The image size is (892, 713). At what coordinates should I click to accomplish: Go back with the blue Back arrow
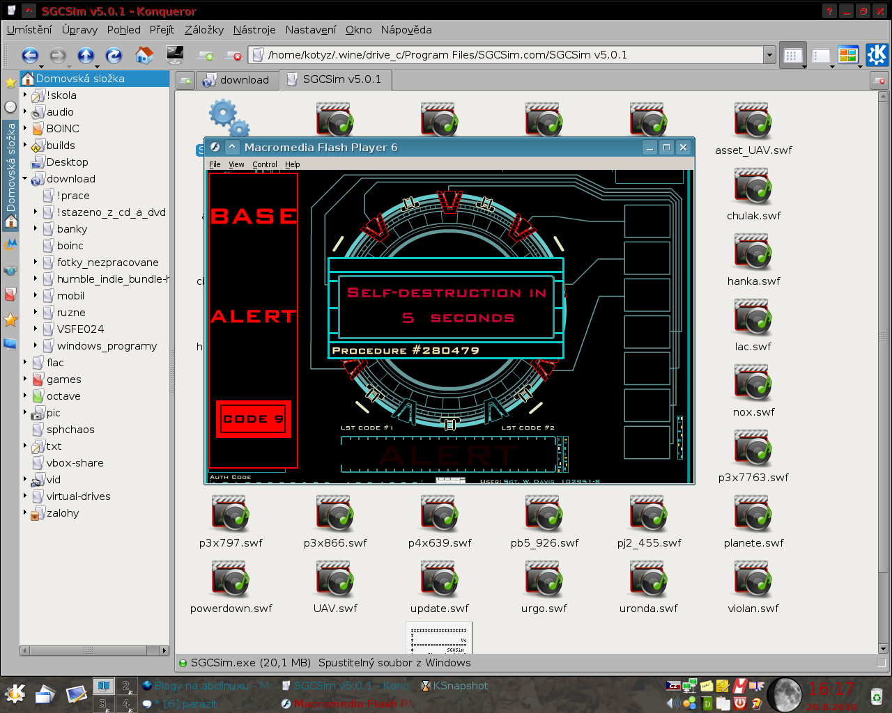(30, 55)
